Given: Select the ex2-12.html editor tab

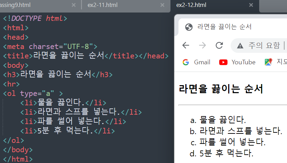Looking at the screenshot, I should tap(191, 5).
